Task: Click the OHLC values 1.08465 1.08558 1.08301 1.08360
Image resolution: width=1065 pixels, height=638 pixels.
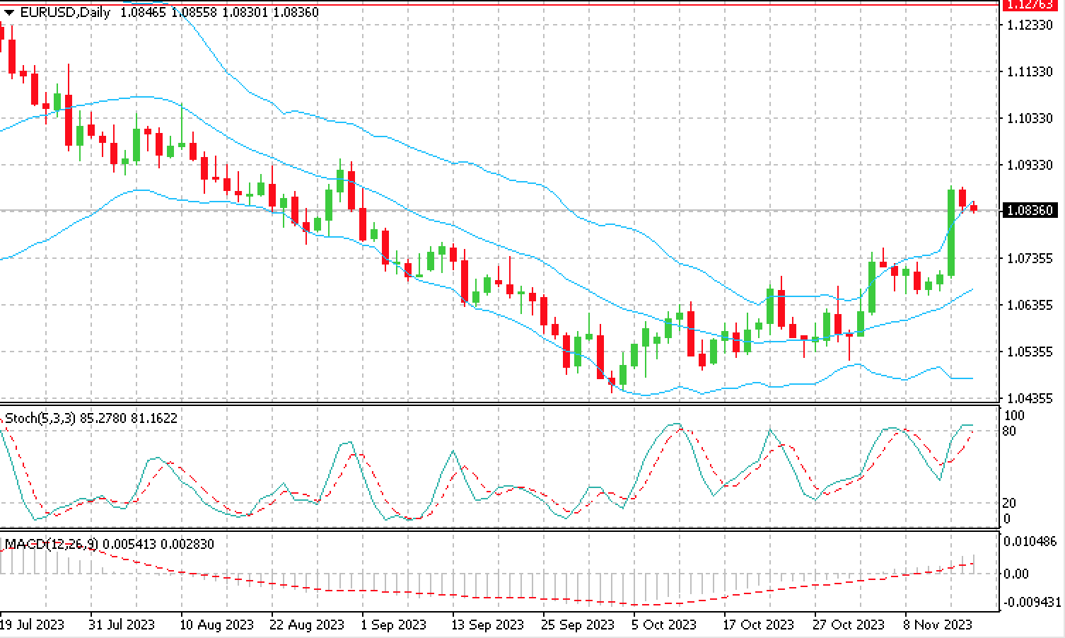Action: 220,12
